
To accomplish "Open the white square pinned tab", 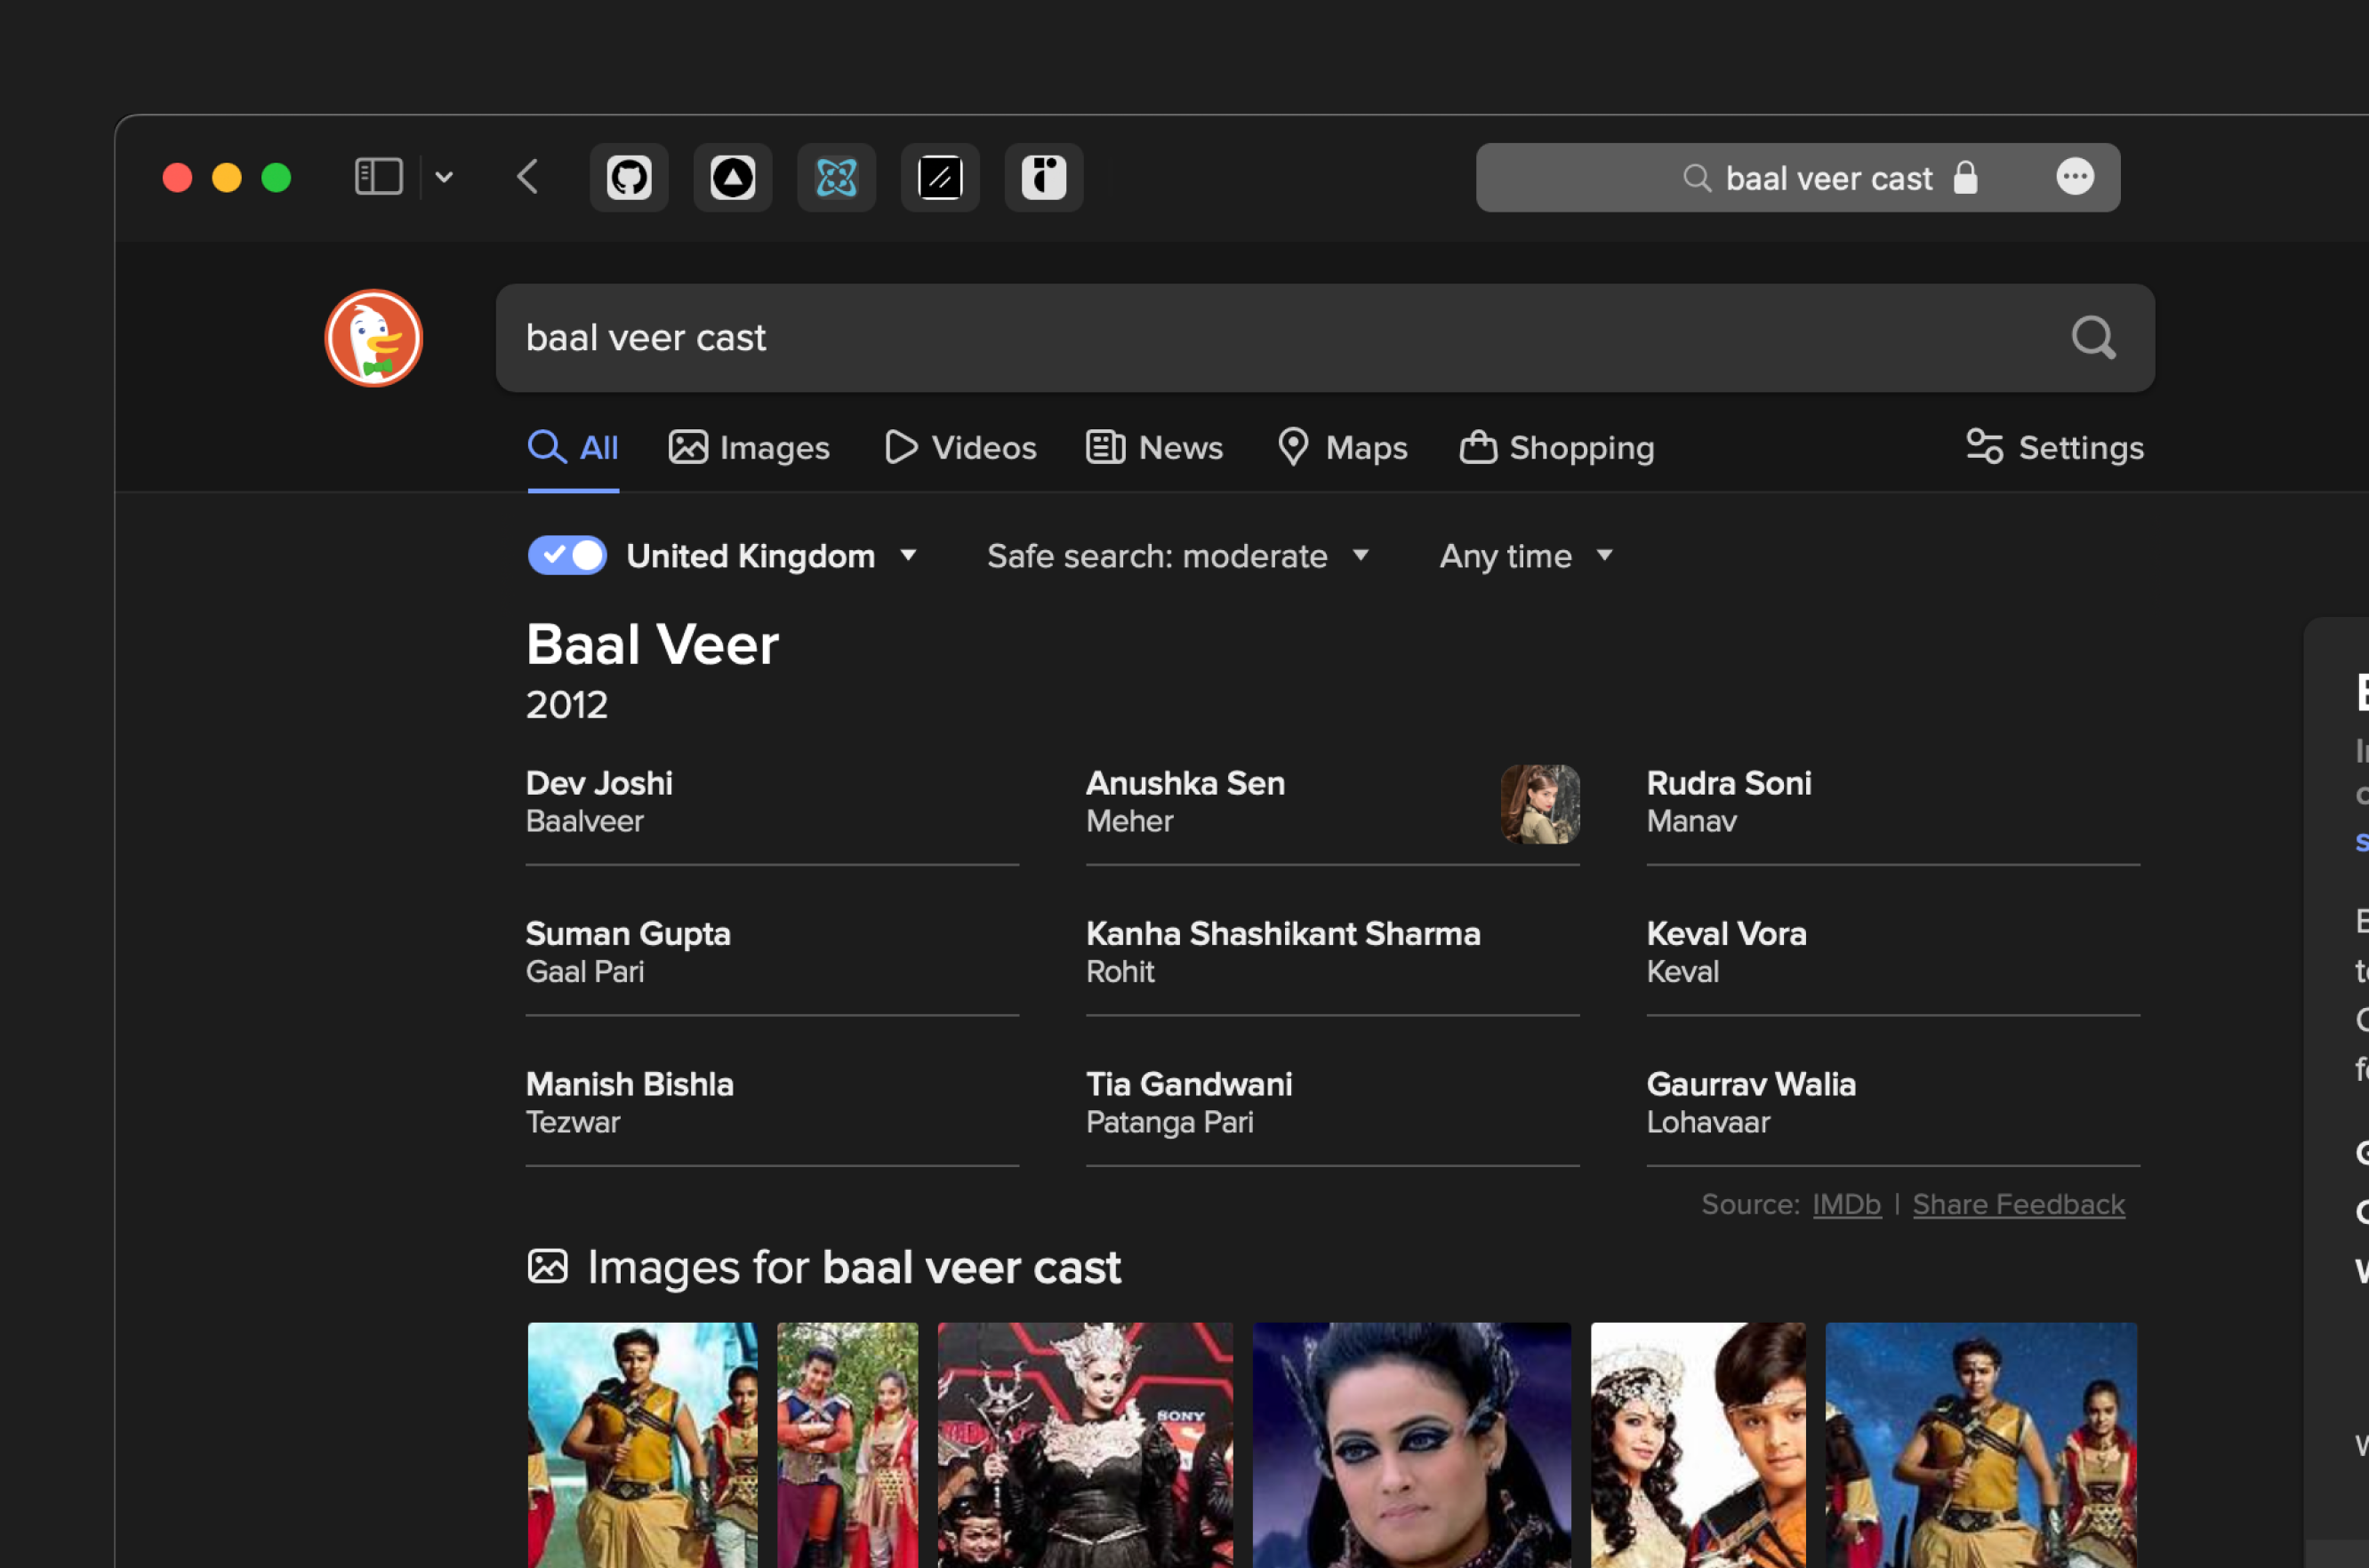I will click(x=1043, y=178).
